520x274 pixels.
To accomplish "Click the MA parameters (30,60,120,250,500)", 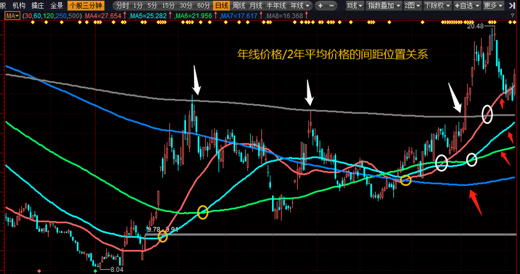I will tap(53, 16).
